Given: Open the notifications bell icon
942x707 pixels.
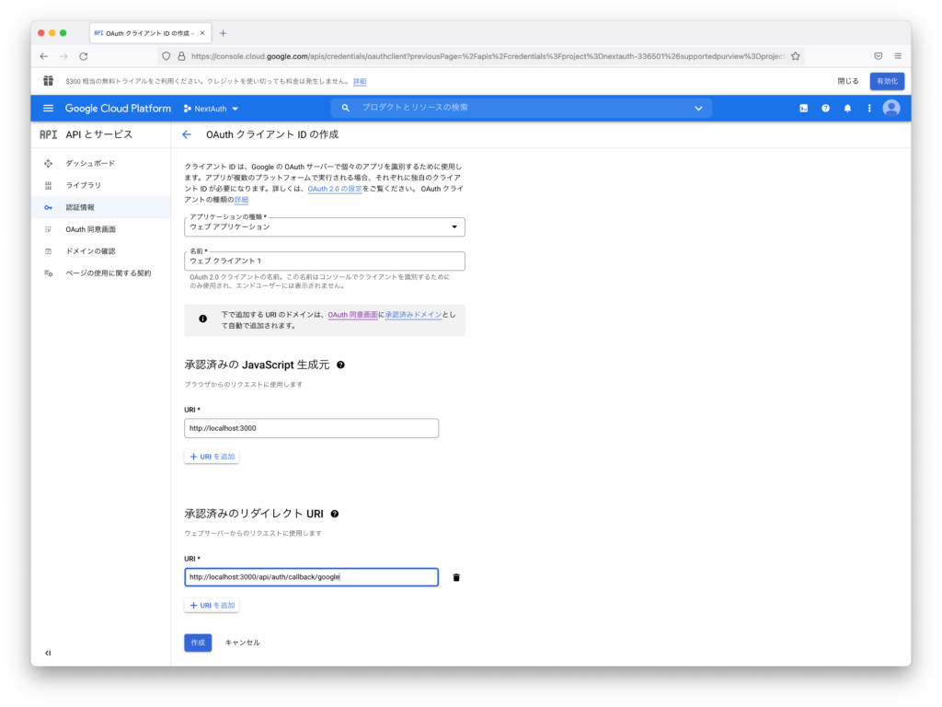Looking at the screenshot, I should click(x=847, y=108).
